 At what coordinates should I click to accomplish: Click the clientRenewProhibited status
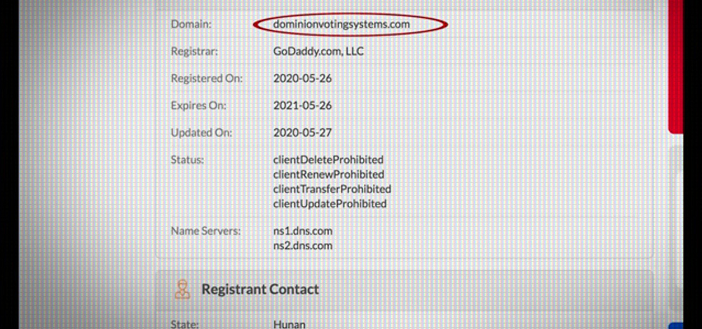coord(329,174)
